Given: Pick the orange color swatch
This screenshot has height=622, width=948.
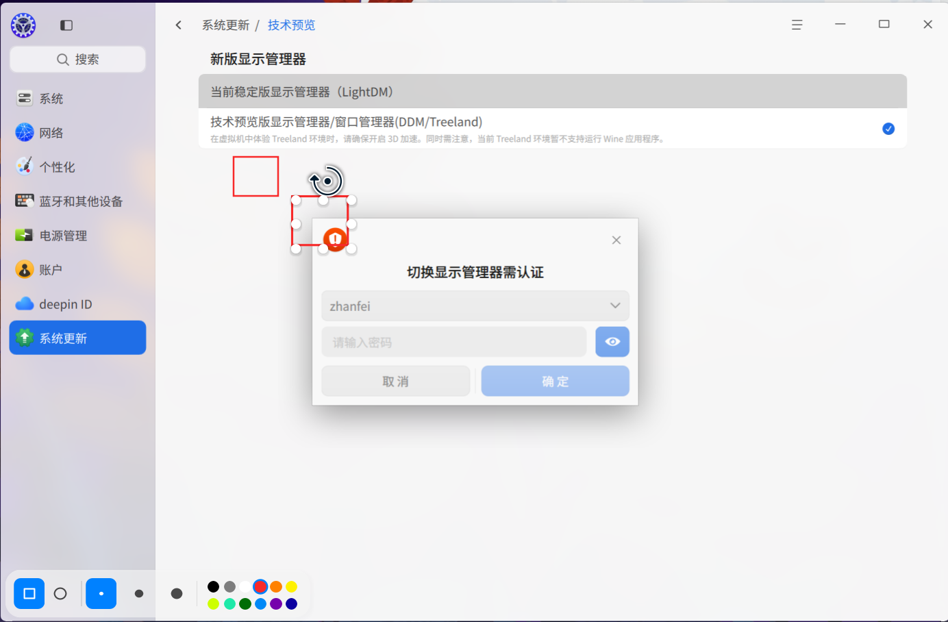Looking at the screenshot, I should (x=276, y=586).
